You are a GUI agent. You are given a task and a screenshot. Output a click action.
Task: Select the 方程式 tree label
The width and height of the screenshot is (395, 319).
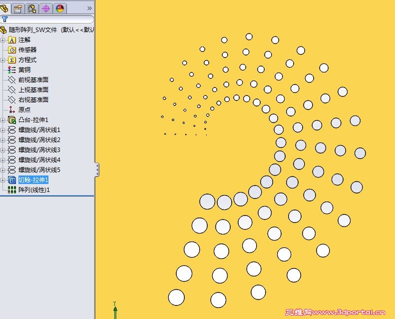27,60
